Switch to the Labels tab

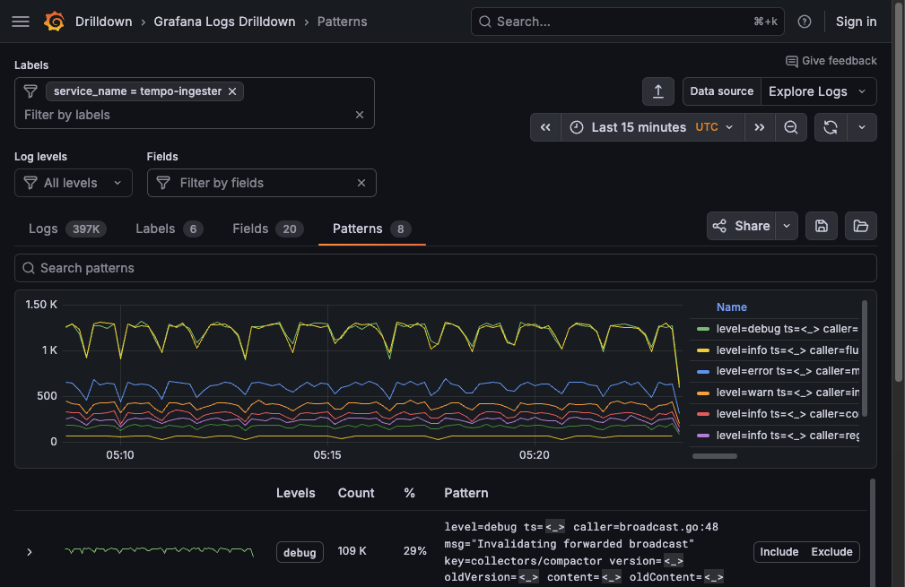154,229
